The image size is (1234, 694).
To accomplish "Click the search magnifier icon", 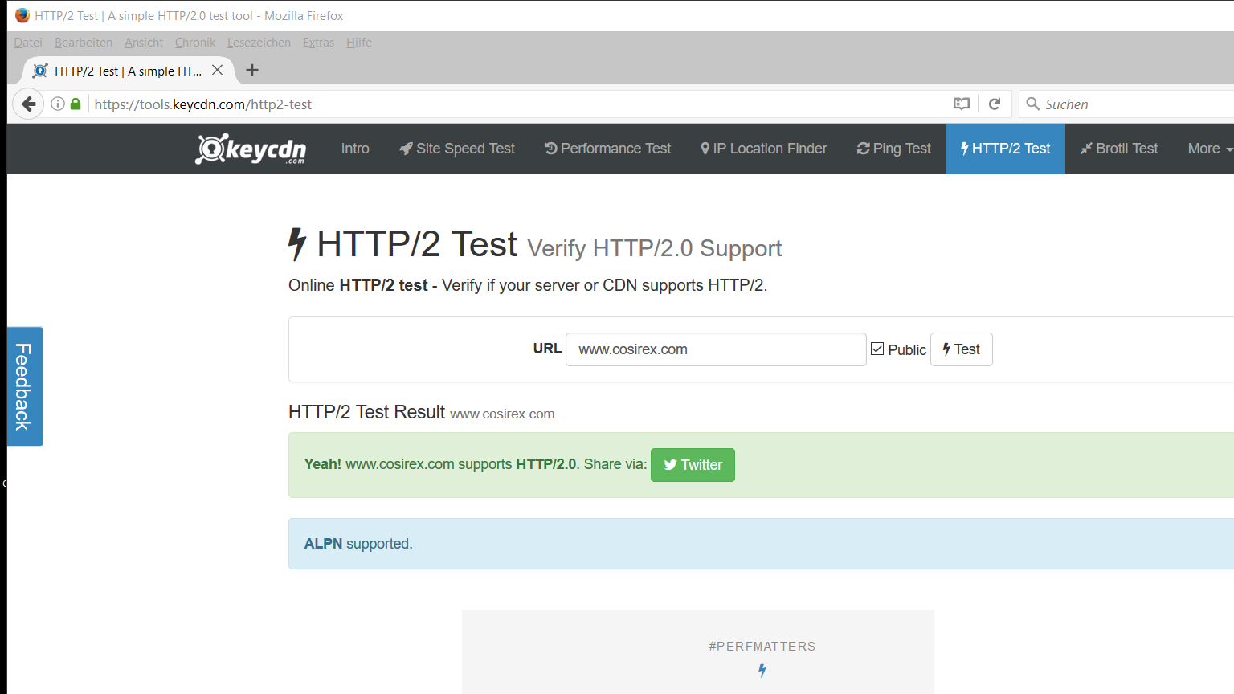I will 1033,104.
